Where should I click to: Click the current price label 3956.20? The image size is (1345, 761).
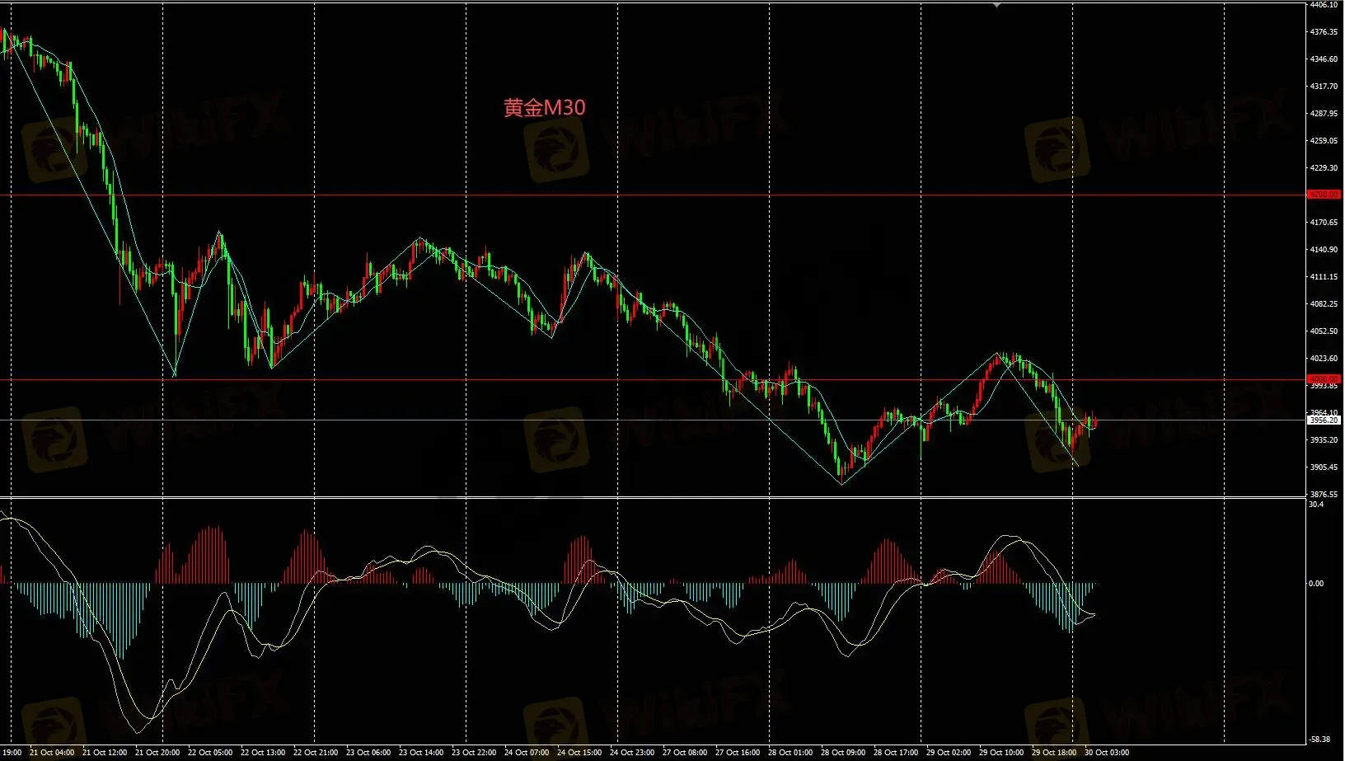1324,420
